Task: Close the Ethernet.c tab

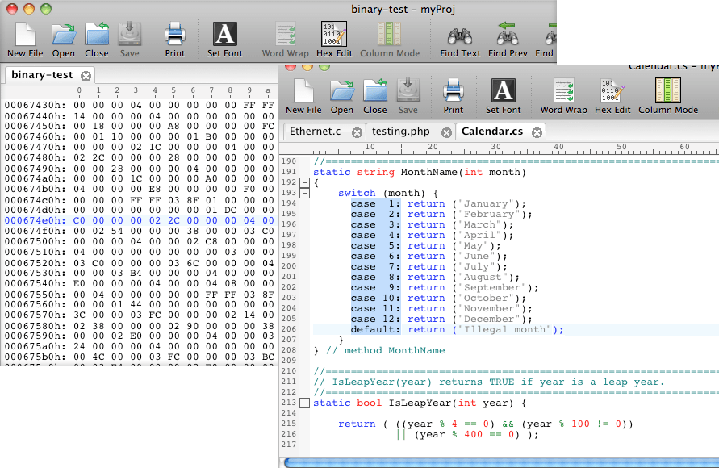Action: pos(357,132)
